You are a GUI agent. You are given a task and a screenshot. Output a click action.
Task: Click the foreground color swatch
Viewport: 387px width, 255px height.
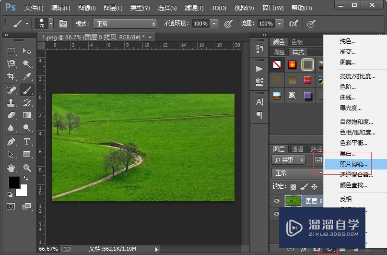14,182
